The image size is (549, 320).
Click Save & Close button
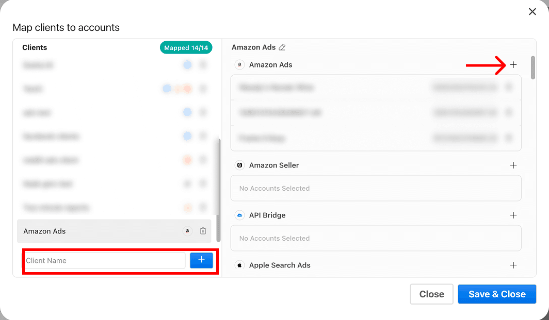[x=497, y=294]
